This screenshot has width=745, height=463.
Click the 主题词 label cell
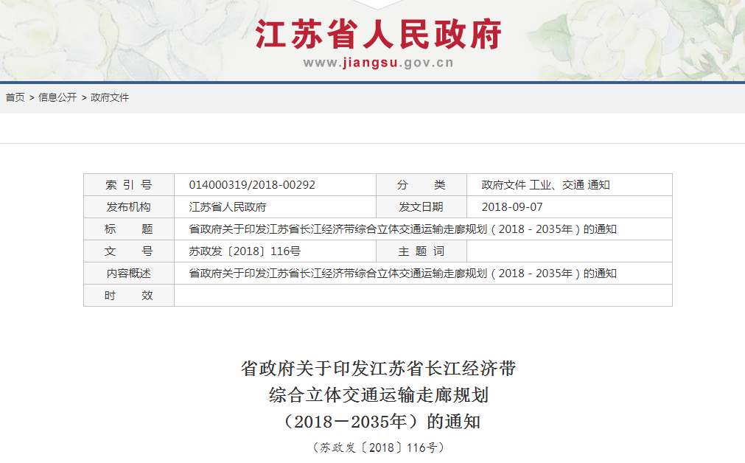(x=421, y=251)
